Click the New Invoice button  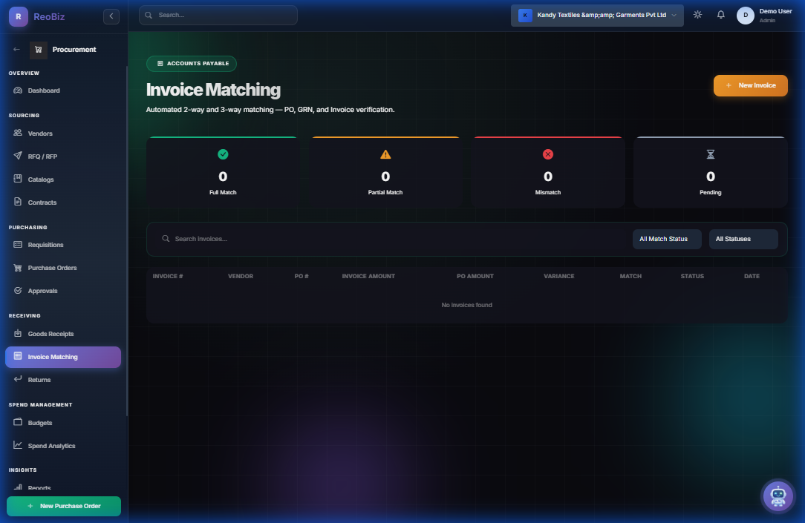pos(750,85)
